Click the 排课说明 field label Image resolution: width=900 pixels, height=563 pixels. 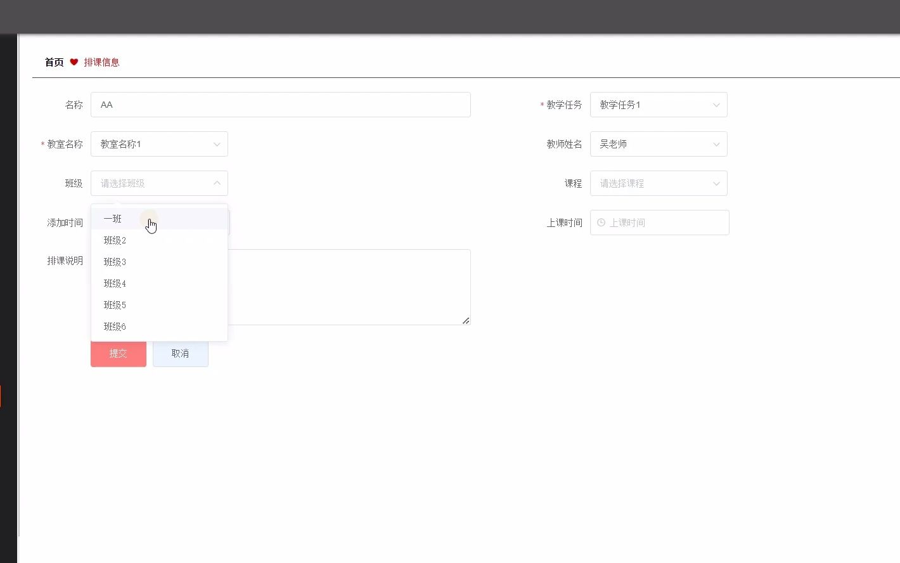click(65, 261)
